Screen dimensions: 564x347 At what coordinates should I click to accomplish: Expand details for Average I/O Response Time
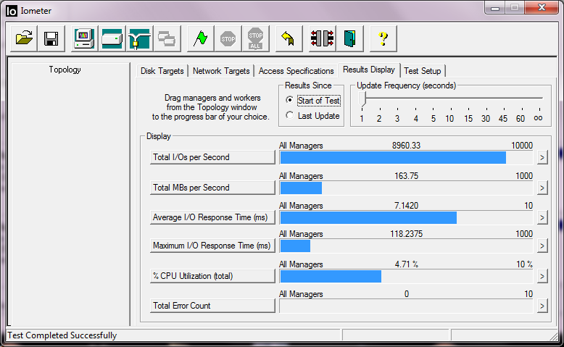tap(542, 217)
